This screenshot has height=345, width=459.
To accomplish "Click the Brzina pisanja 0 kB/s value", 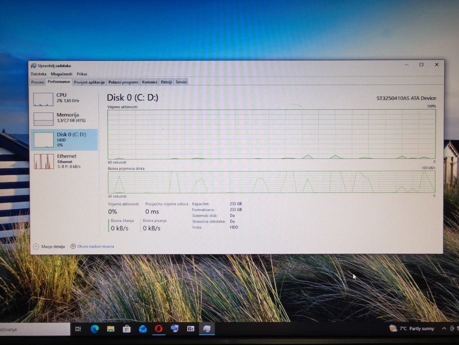I will [x=152, y=228].
